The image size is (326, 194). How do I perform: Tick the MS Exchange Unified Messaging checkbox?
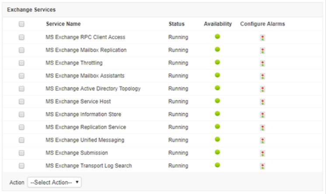[x=21, y=140]
